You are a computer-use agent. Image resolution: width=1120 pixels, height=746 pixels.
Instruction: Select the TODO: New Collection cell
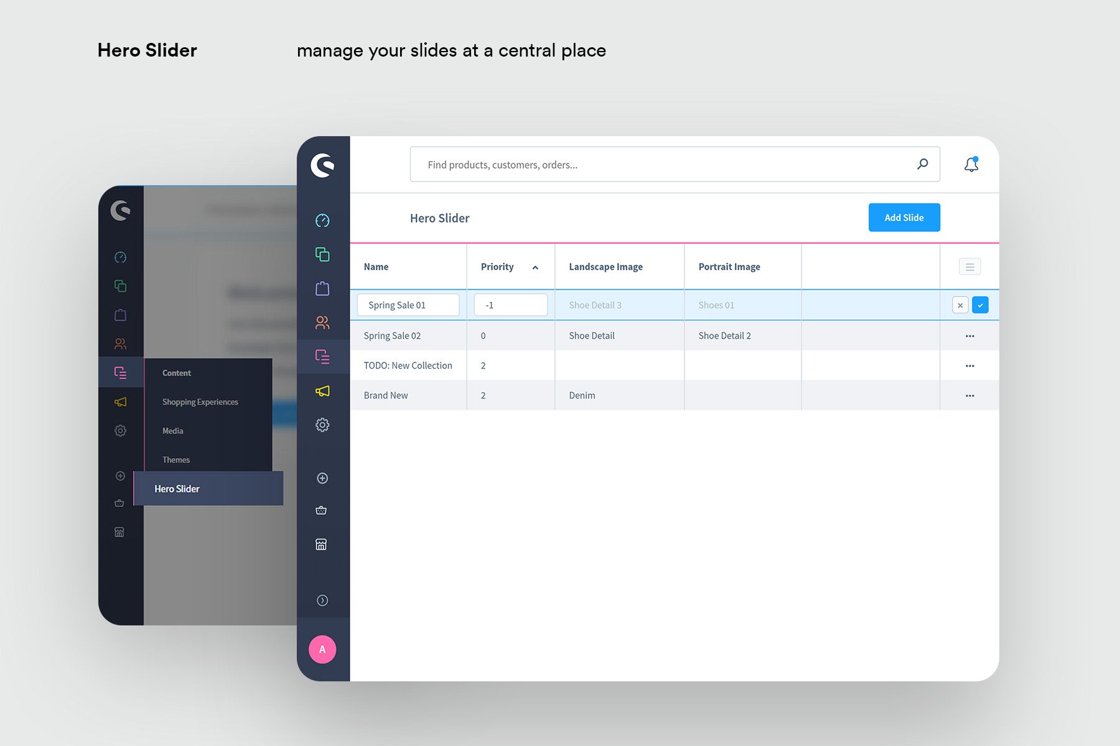(408, 366)
